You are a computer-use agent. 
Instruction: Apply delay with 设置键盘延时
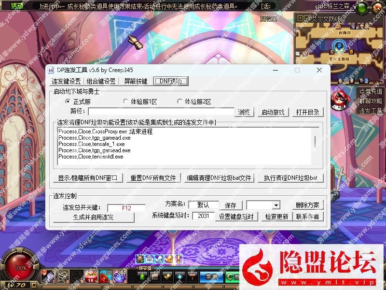coord(236,217)
